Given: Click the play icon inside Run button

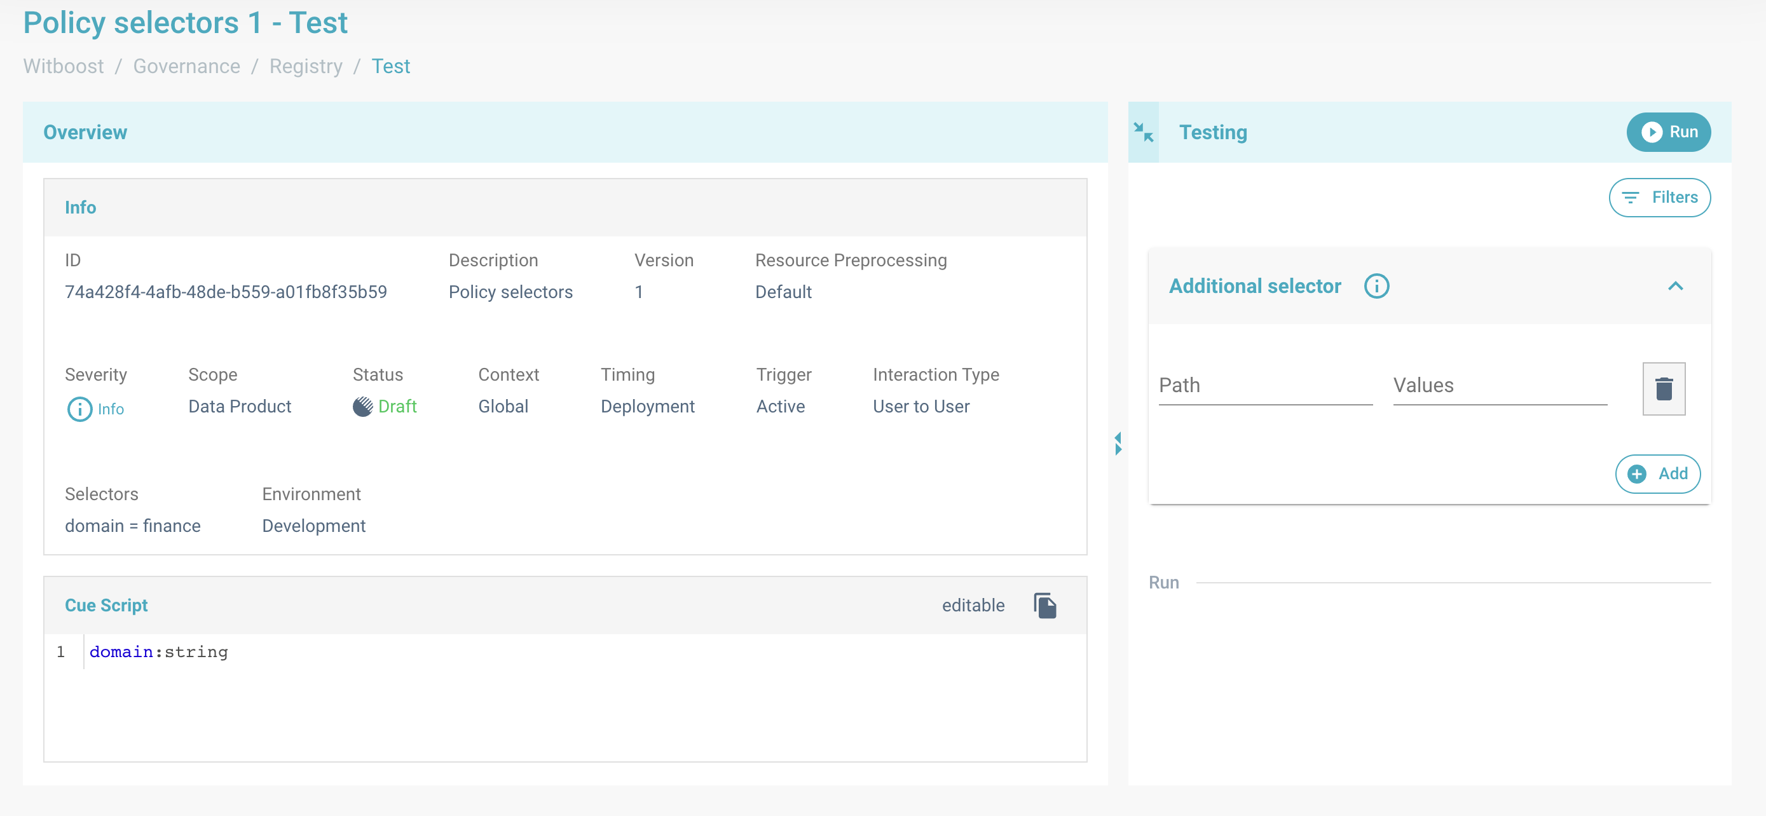Looking at the screenshot, I should [1652, 132].
